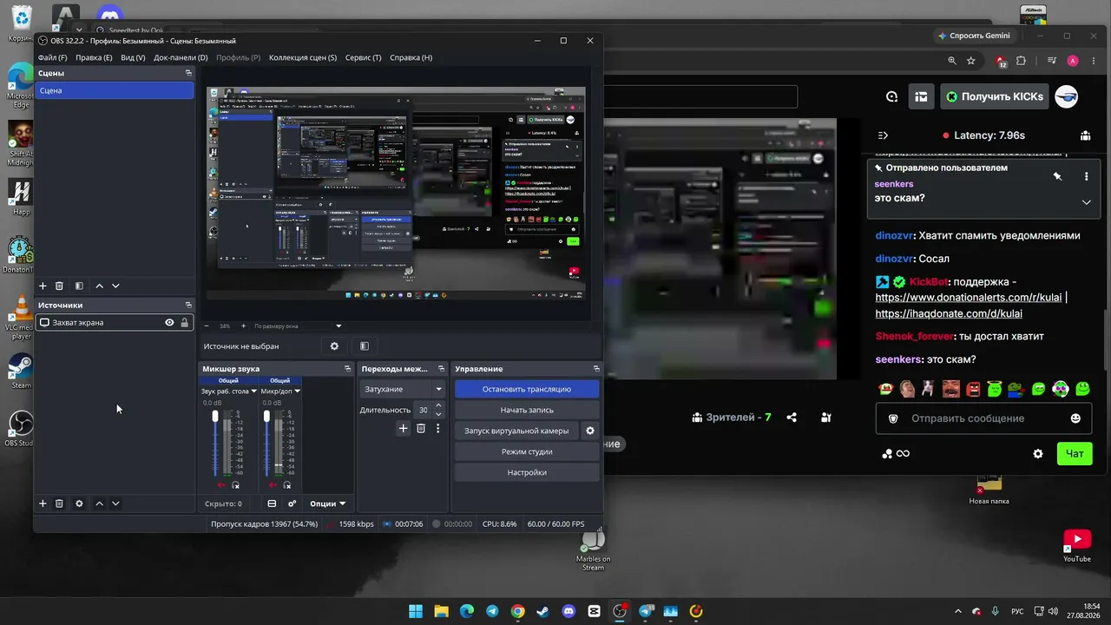
Task: Open Затухание transition dropdown
Action: [403, 389]
